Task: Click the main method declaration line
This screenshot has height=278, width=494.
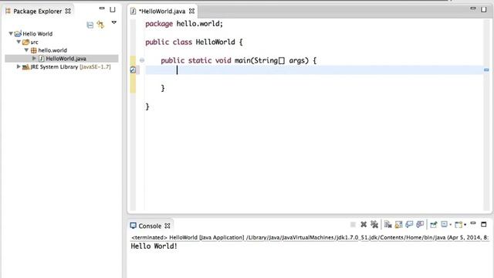Action: [x=239, y=60]
